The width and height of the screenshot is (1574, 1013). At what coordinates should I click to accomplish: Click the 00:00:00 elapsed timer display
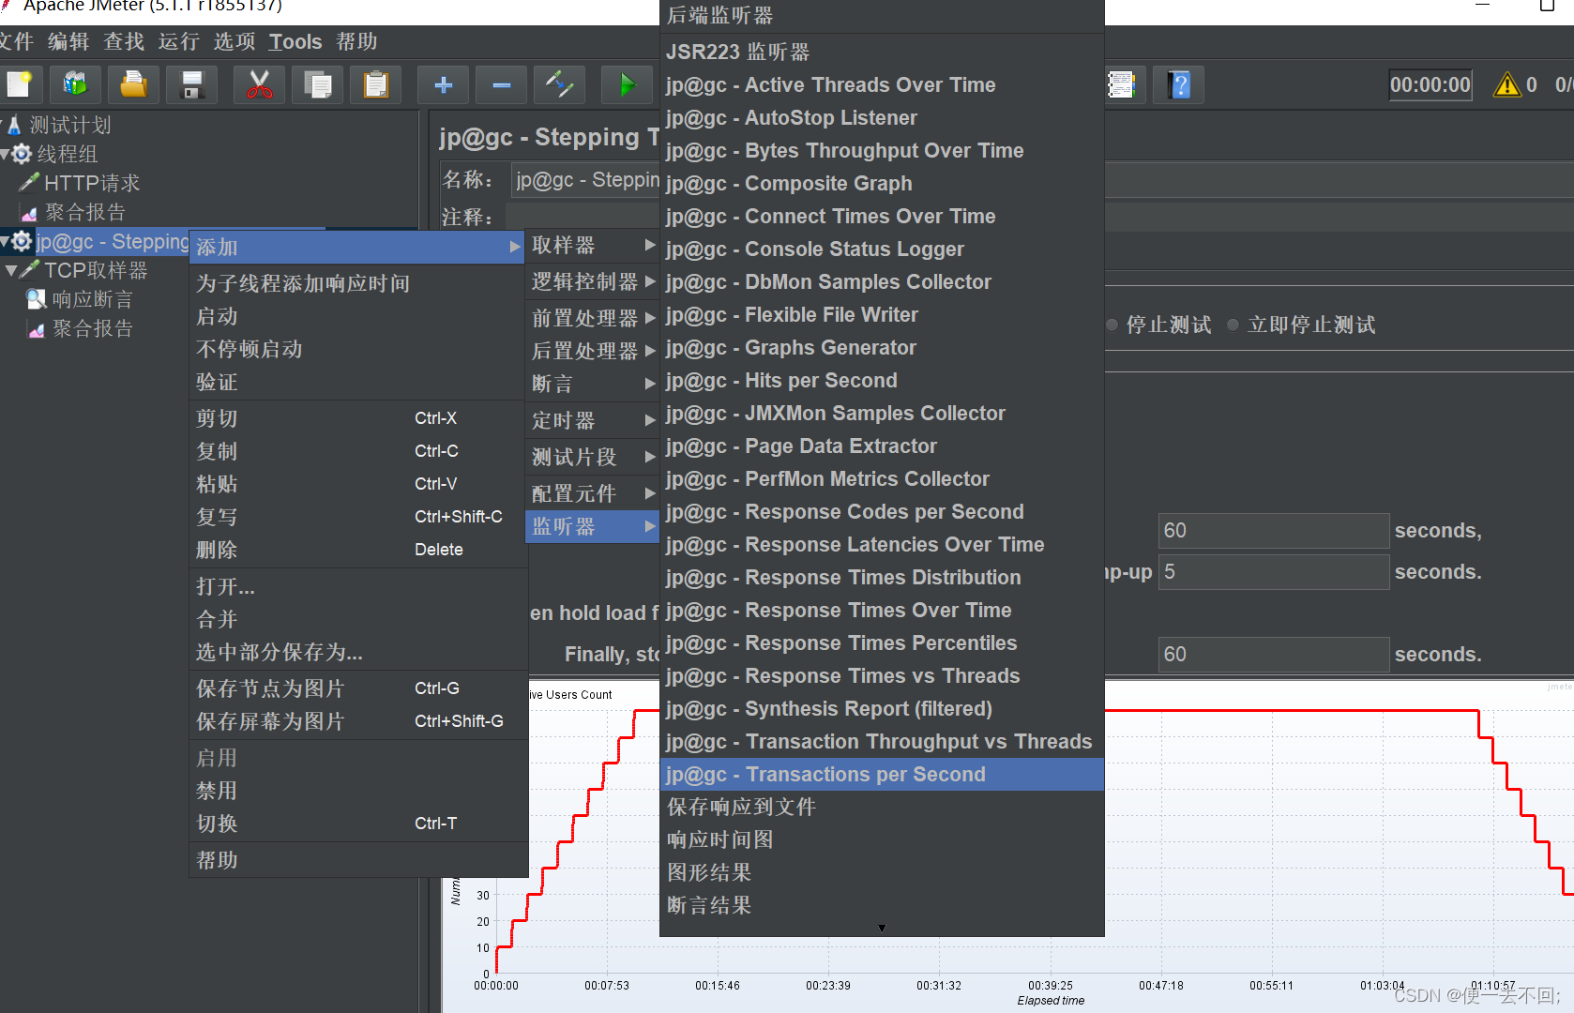click(x=1430, y=84)
